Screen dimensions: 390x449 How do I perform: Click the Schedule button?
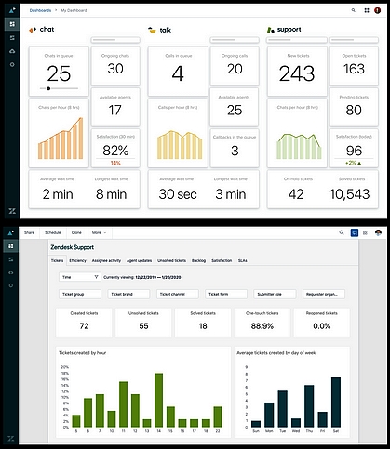53,232
